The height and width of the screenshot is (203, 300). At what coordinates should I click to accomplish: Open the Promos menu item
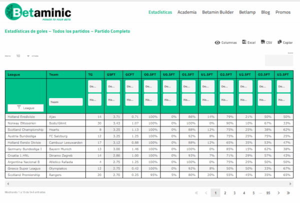pyautogui.click(x=283, y=12)
